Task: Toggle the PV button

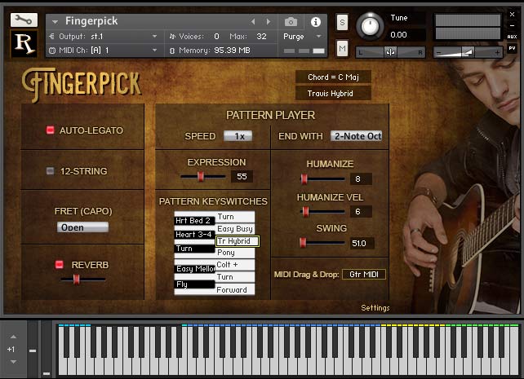Action: pyautogui.click(x=512, y=48)
